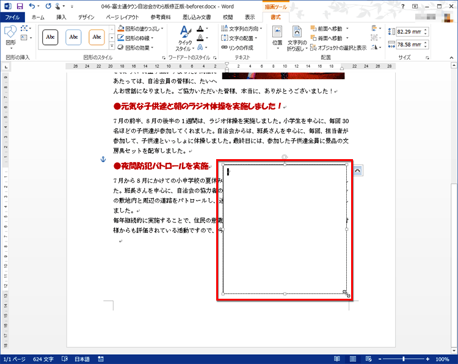Click the rotation handle above text box
The image size is (458, 364).
click(285, 157)
